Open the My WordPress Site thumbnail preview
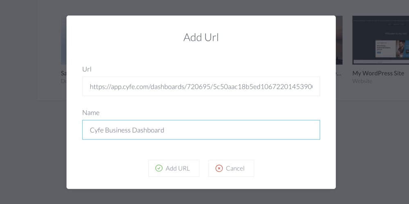This screenshot has height=204, width=409. pos(380,40)
